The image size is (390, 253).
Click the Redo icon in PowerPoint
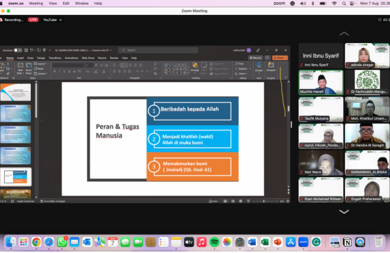(x=39, y=50)
